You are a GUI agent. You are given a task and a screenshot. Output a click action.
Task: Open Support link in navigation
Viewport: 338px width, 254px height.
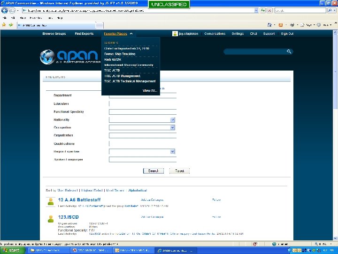269,34
